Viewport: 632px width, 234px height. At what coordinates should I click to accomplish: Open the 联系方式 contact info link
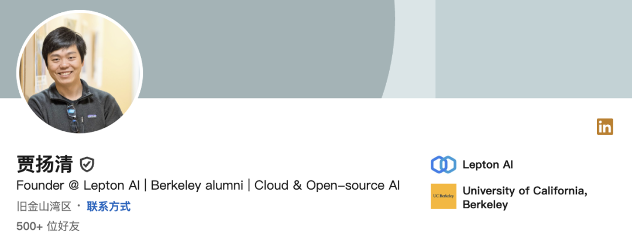109,207
